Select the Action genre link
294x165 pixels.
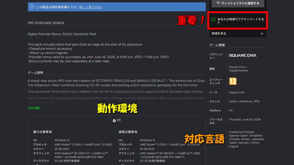pos(233,101)
